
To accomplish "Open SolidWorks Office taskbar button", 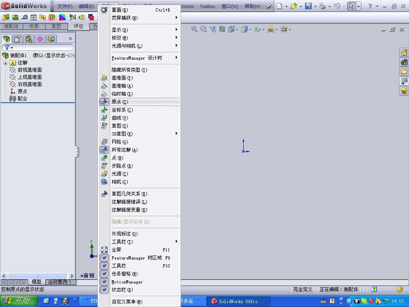I will click(240, 301).
